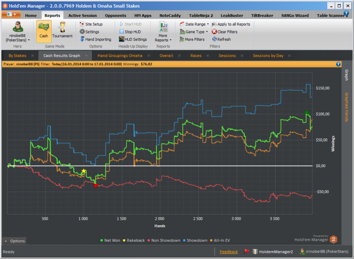Open the hero selection dropdown arrow
Image resolution: width=354 pixels, height=259 pixels.
(x=29, y=40)
